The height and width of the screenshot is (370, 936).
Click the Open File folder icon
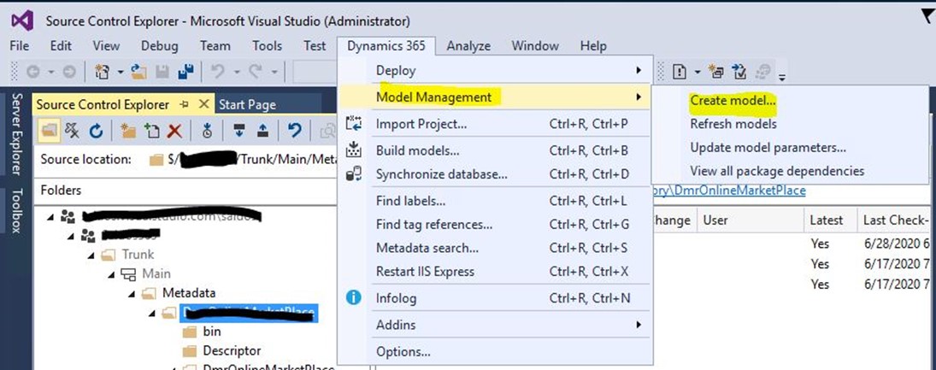(139, 73)
